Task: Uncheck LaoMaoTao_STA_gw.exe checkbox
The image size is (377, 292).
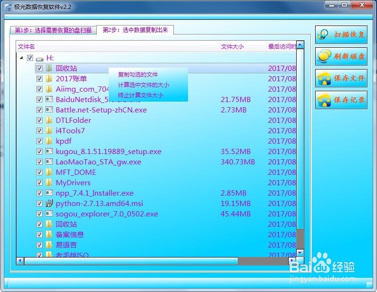Action: (x=39, y=162)
